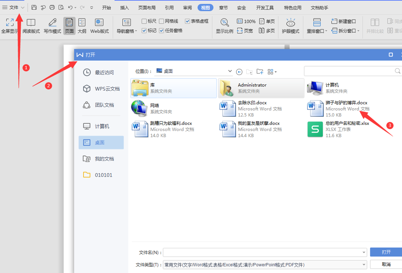Open 显示比例 zoom dialog
The height and width of the screenshot is (273, 402).
(224, 26)
